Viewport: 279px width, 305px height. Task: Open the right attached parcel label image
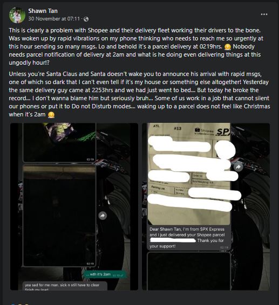[206, 206]
